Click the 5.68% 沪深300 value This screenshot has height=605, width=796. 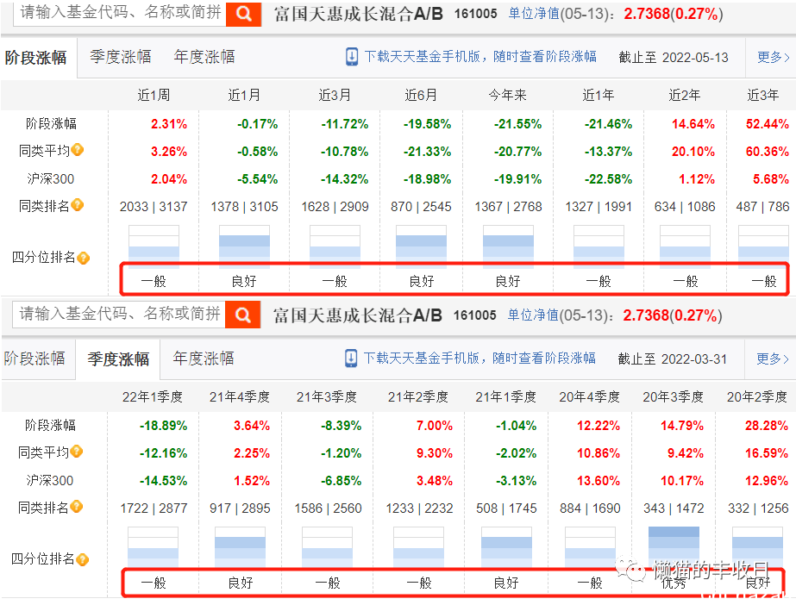coord(771,179)
